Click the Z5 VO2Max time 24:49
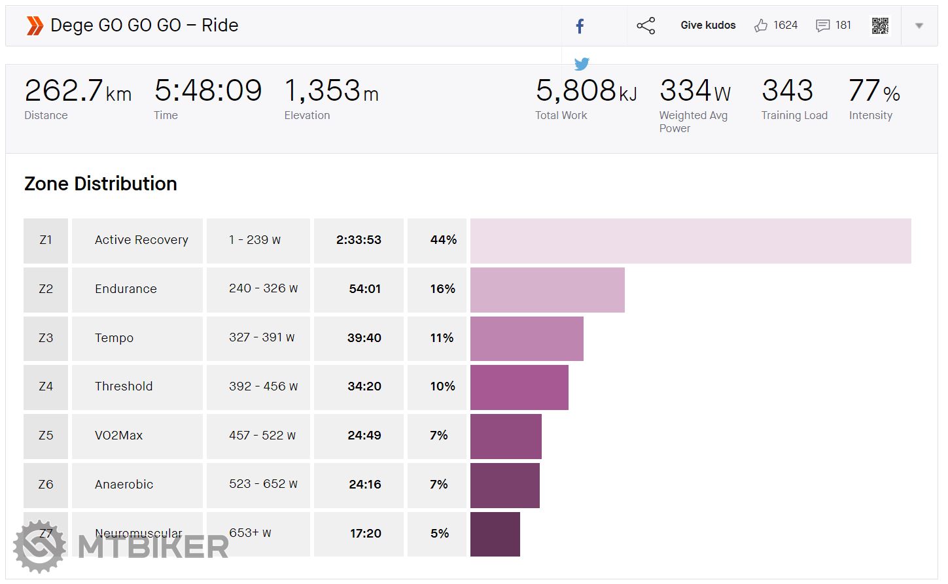The height and width of the screenshot is (584, 948). point(364,436)
